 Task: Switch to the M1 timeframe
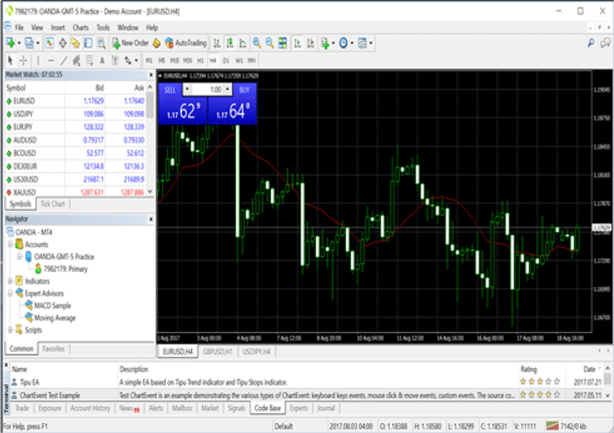tap(148, 61)
